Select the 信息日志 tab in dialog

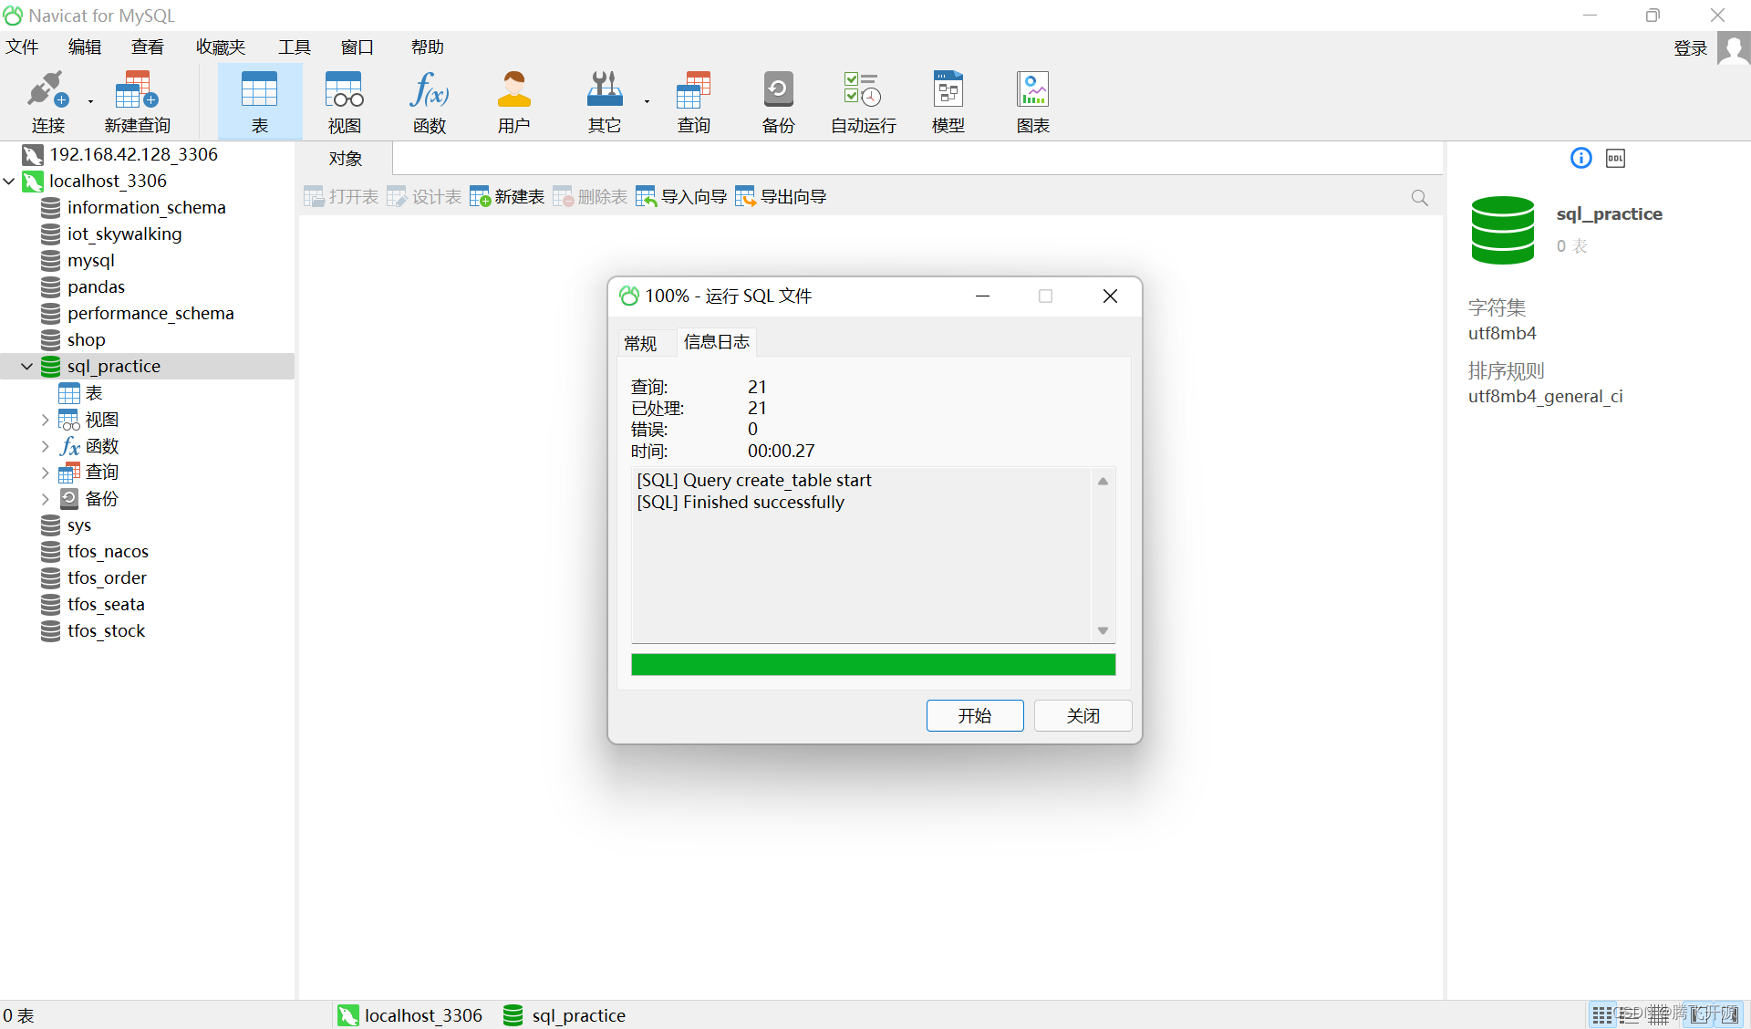coord(717,342)
